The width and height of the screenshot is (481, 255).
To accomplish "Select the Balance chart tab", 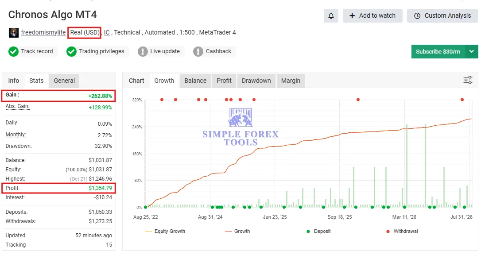I will pos(195,81).
